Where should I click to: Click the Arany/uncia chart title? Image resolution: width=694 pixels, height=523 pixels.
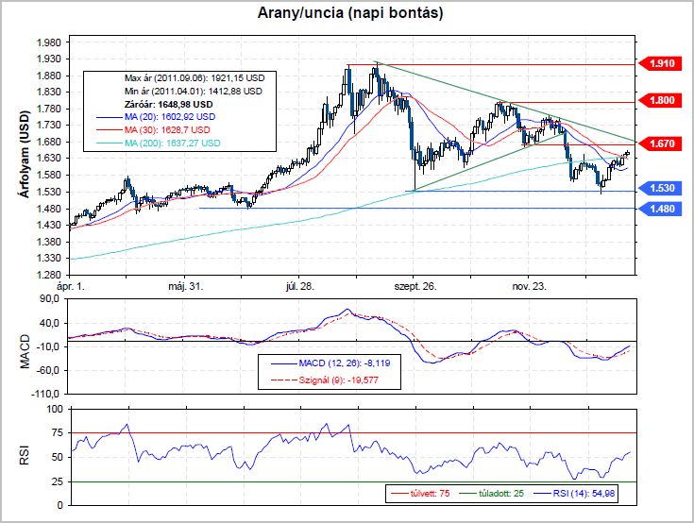350,14
